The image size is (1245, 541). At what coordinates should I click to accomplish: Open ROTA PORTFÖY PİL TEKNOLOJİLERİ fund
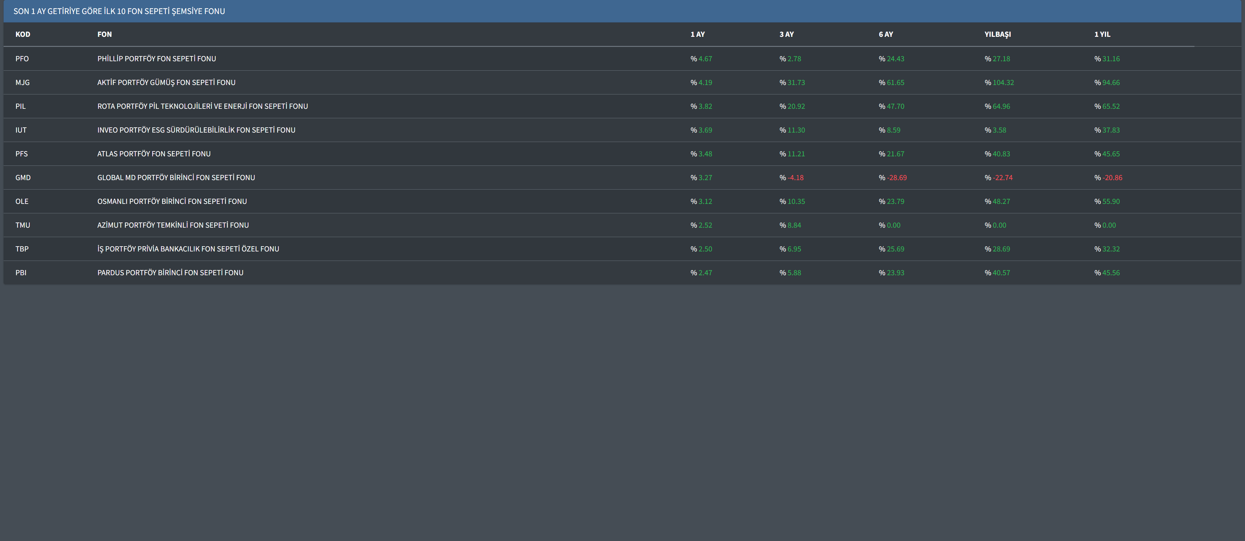[202, 106]
